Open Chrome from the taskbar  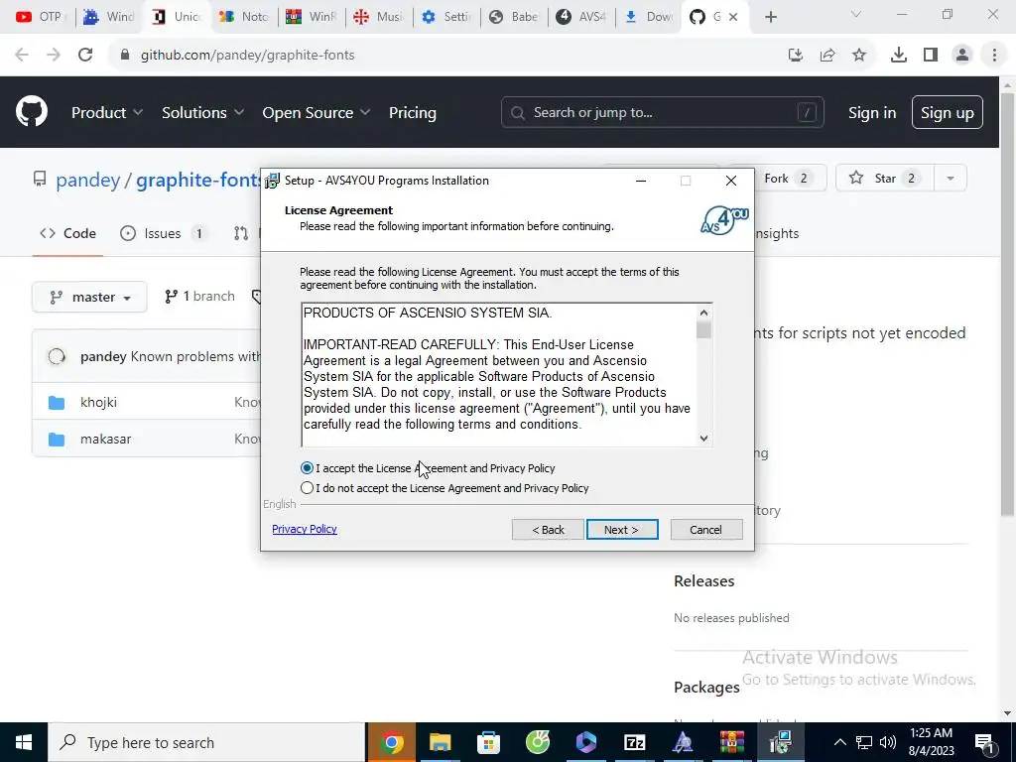[391, 742]
